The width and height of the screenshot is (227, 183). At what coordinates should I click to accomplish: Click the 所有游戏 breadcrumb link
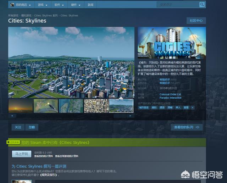coord(13,16)
